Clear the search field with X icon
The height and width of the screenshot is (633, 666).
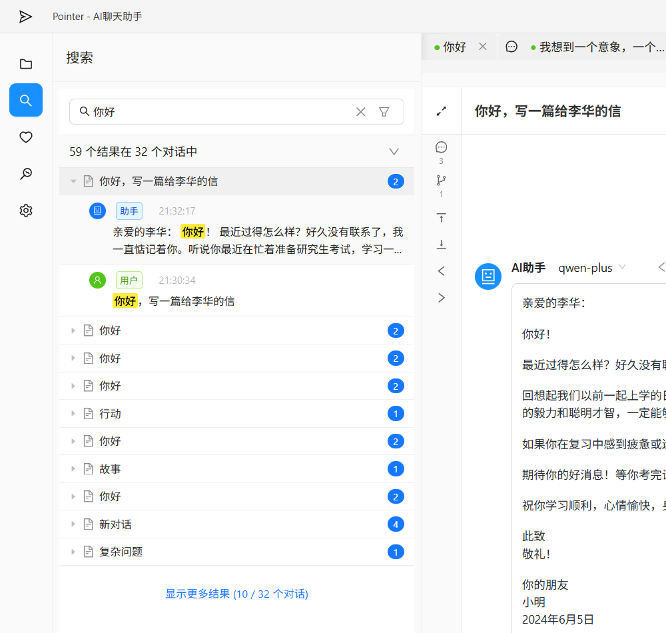[x=360, y=112]
